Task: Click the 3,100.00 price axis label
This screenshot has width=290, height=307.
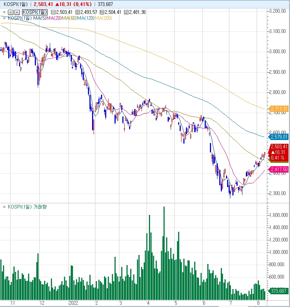Action: [278, 31]
